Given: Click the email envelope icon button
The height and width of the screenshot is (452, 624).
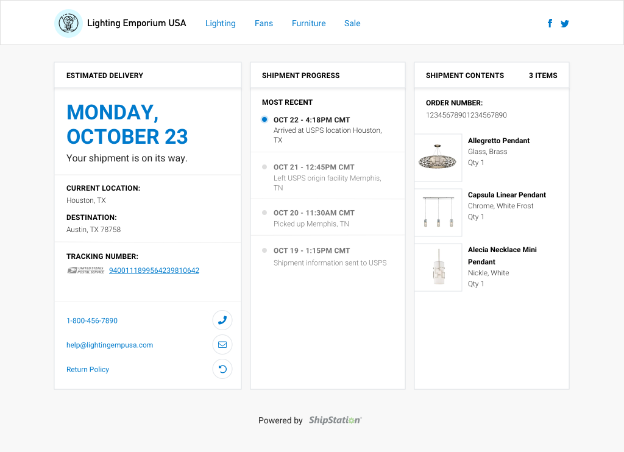Looking at the screenshot, I should [x=222, y=345].
